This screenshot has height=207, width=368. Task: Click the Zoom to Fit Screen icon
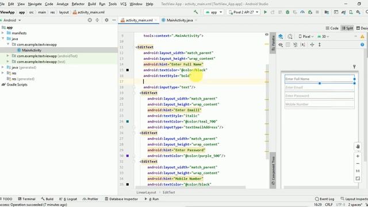[358, 179]
